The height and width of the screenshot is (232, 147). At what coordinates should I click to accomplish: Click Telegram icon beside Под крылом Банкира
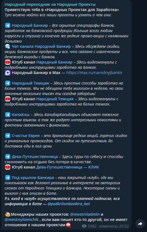point(8,178)
